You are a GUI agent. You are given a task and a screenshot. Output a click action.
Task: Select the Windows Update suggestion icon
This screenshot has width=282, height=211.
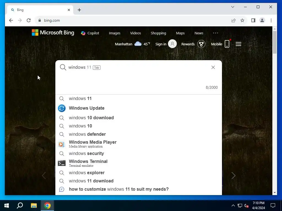tap(61, 108)
